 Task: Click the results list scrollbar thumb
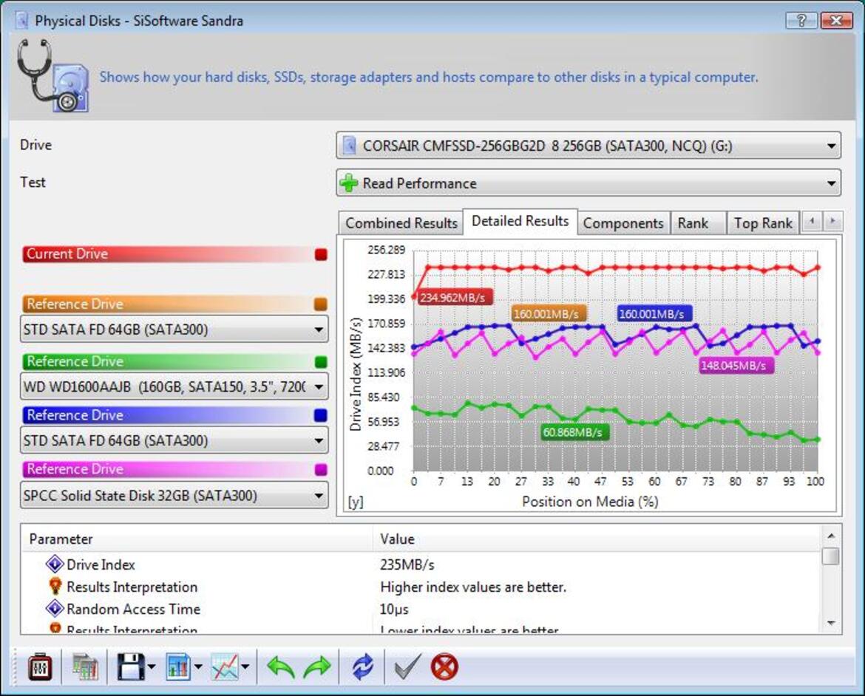831,556
